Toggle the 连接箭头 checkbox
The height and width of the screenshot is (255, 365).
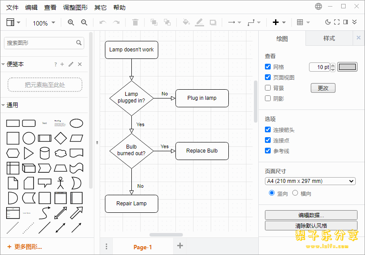[268, 130]
